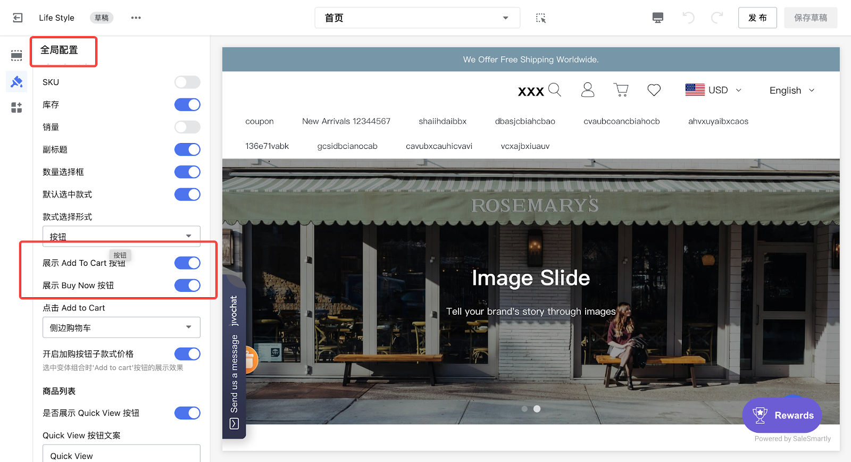Screen dimensions: 851x462
Task: Select the coupon navigation menu item
Action: tap(260, 121)
